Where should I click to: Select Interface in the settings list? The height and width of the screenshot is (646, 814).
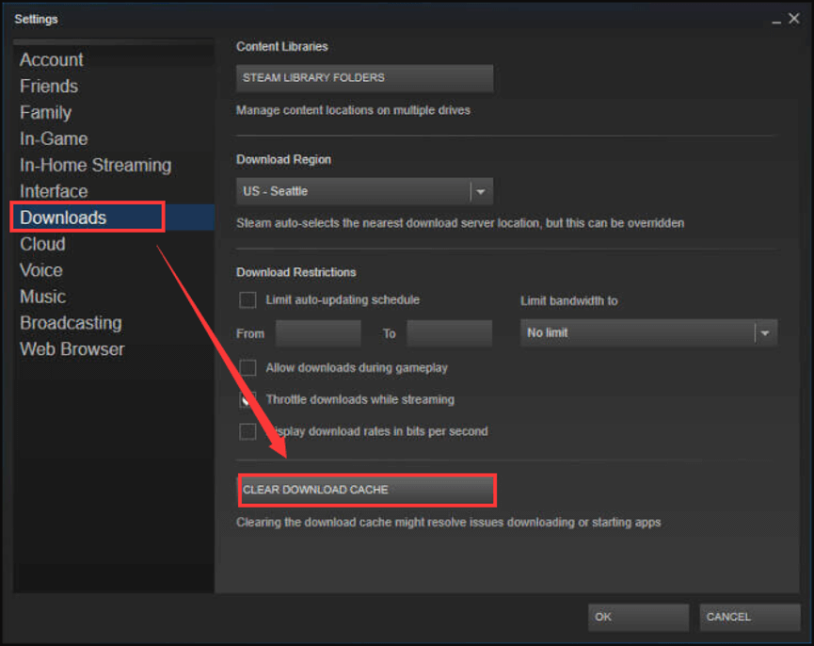pyautogui.click(x=114, y=191)
